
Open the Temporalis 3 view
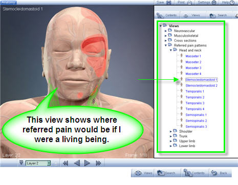(195, 103)
